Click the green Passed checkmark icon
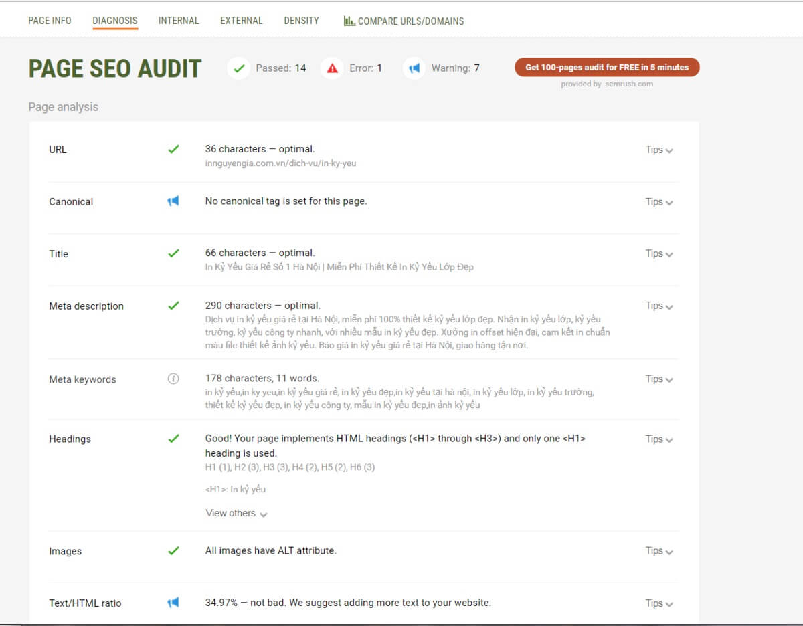803x626 pixels. [239, 68]
